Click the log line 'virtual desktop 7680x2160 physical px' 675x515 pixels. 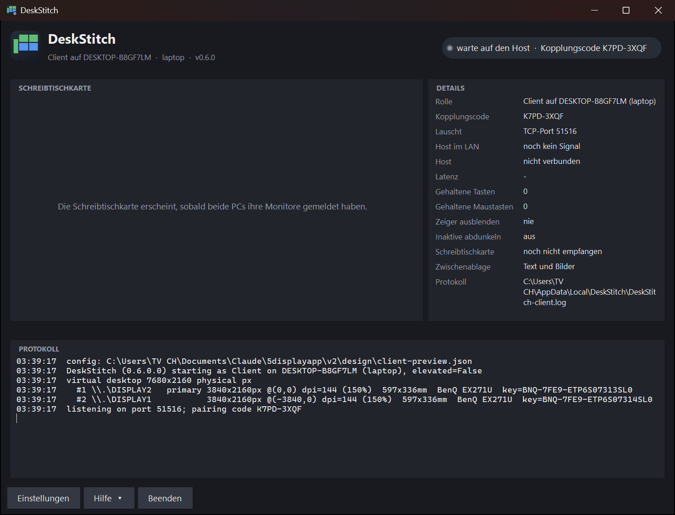coord(134,380)
